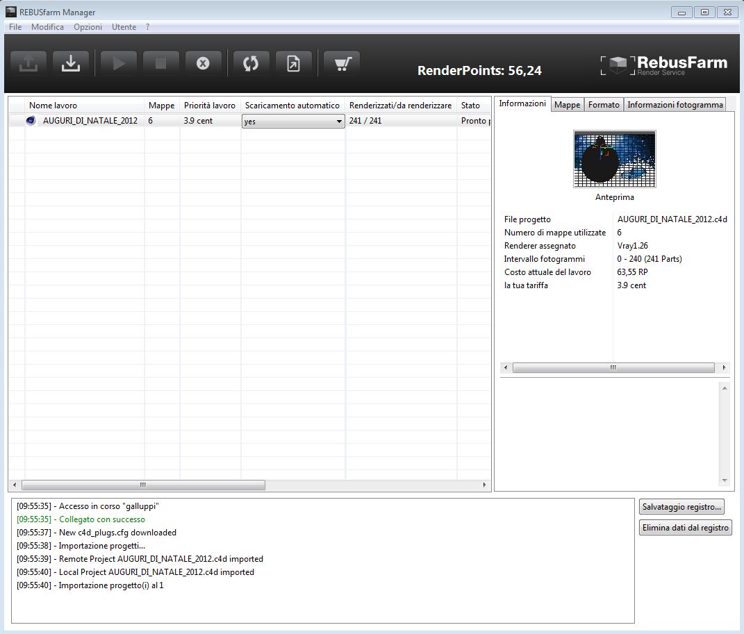The width and height of the screenshot is (744, 634).
Task: Click the Cinema 4D icon of AUGURI_DI_NATALE_2012 job
Action: pos(31,120)
